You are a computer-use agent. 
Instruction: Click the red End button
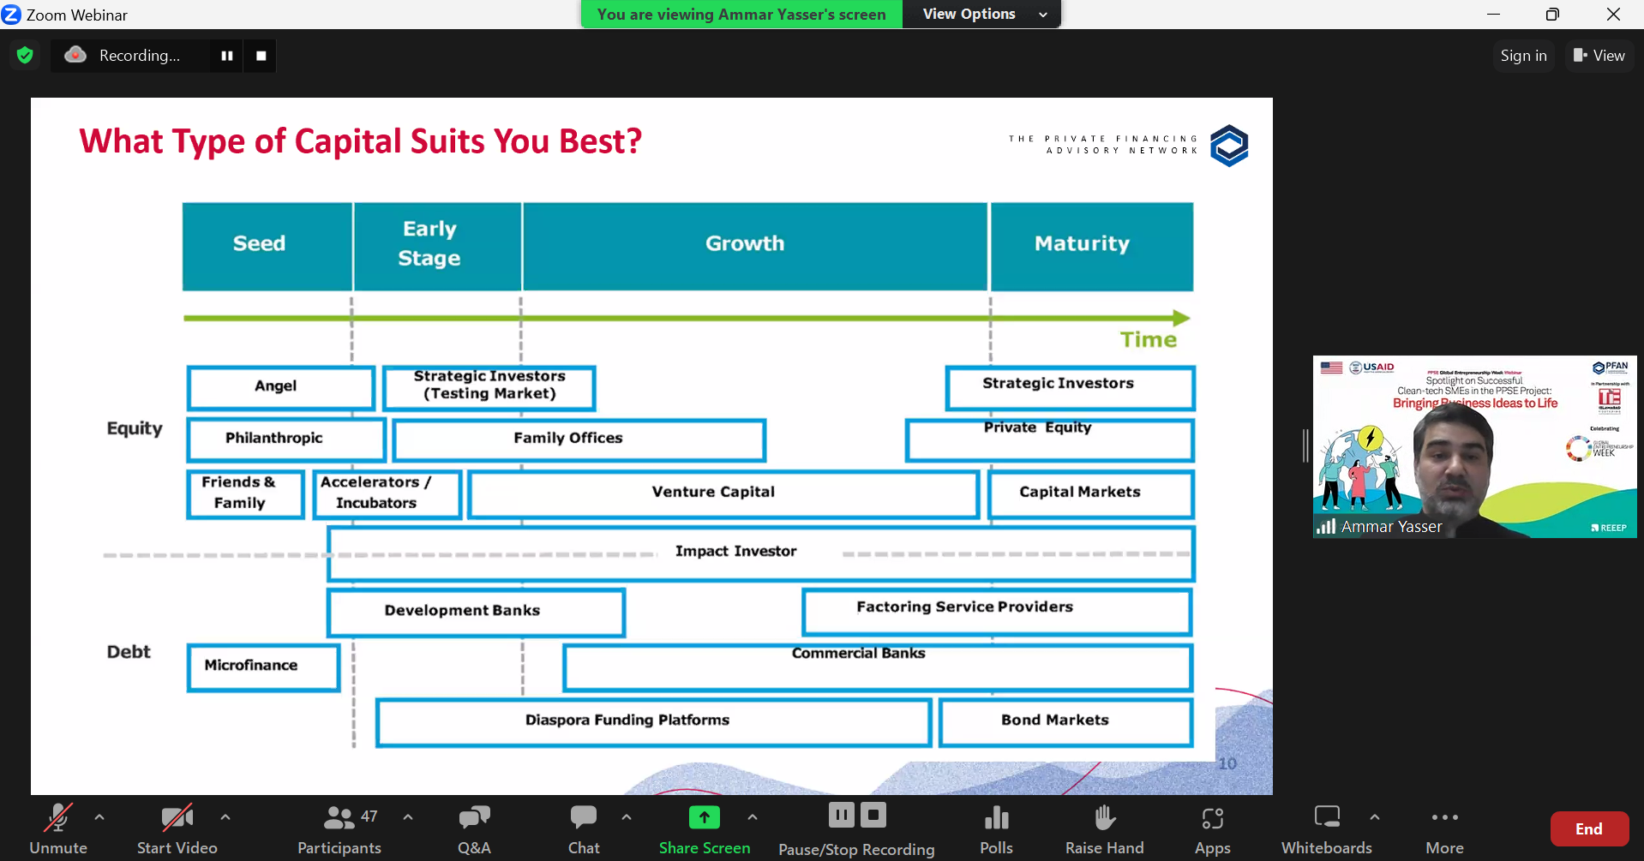(1588, 828)
